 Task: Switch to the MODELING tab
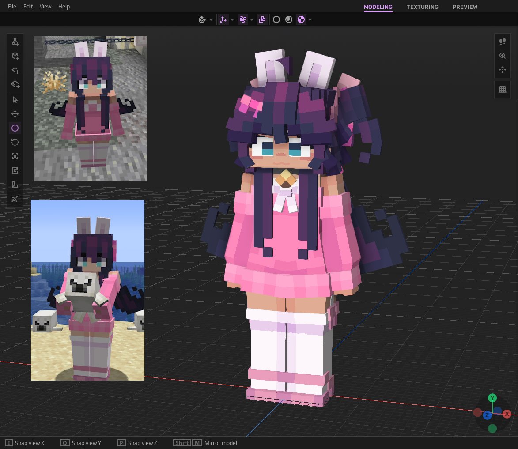(378, 7)
